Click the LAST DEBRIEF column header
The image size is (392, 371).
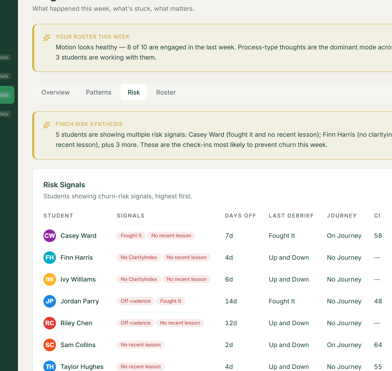291,216
